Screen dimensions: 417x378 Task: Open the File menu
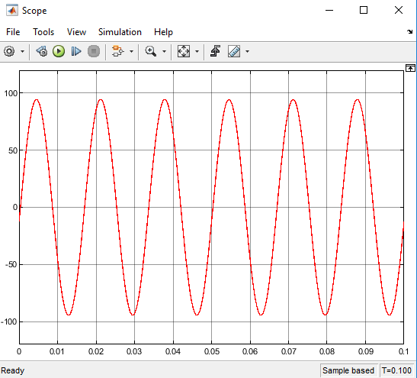pos(13,32)
